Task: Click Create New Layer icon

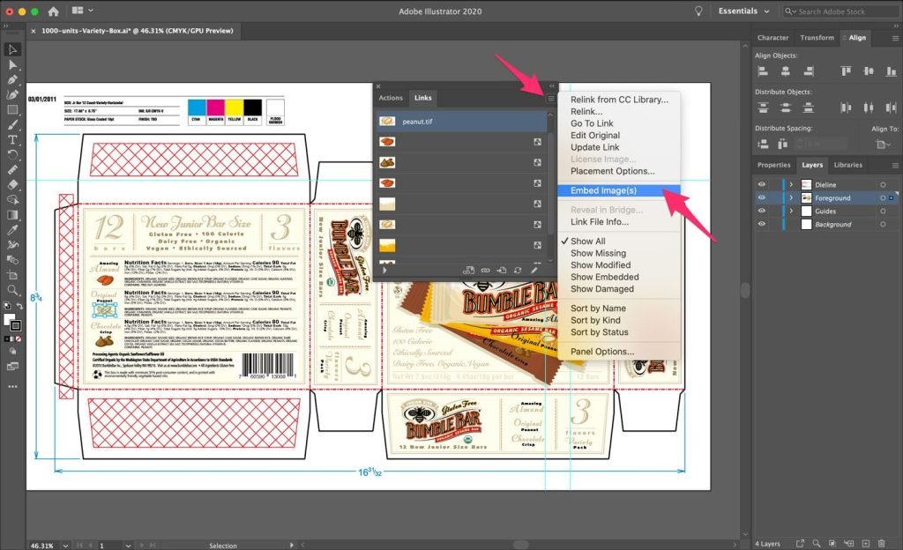Action: (x=866, y=543)
